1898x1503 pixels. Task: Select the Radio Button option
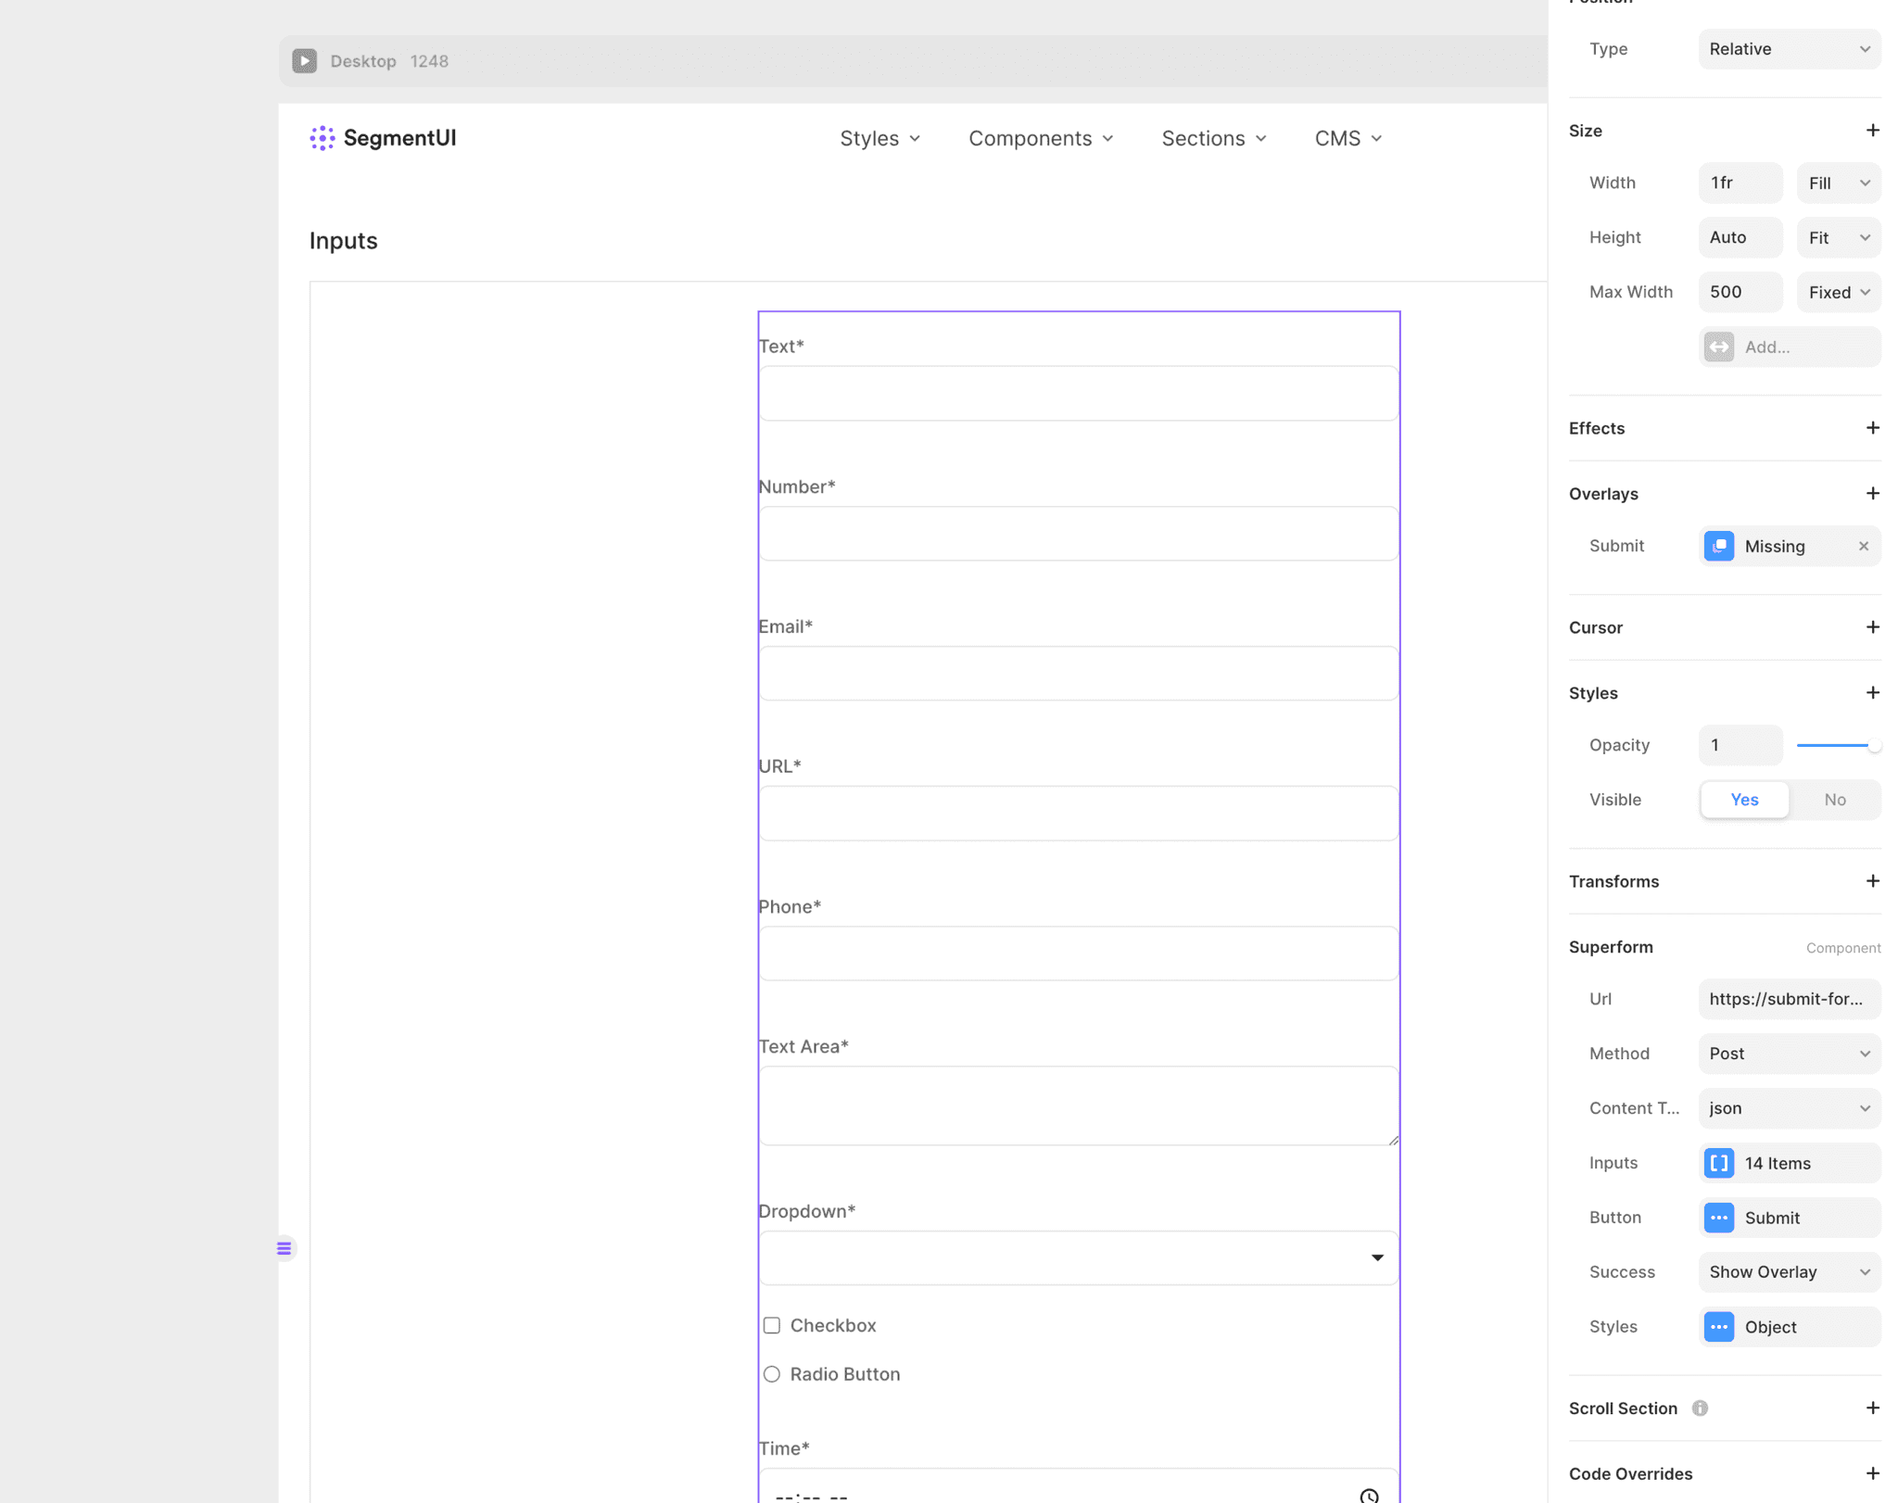pos(772,1374)
